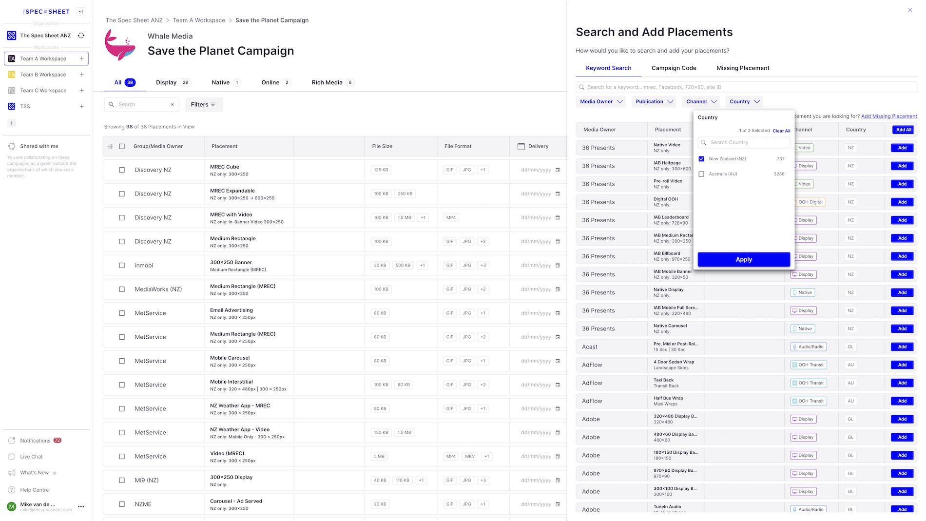The width and height of the screenshot is (926, 521).
Task: Click Clear All in Country filter
Action: (x=781, y=131)
